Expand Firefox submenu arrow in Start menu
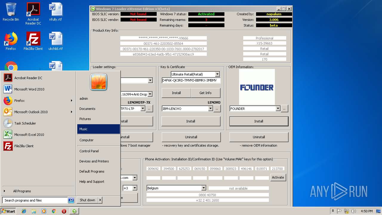The width and height of the screenshot is (382, 215). (x=71, y=101)
